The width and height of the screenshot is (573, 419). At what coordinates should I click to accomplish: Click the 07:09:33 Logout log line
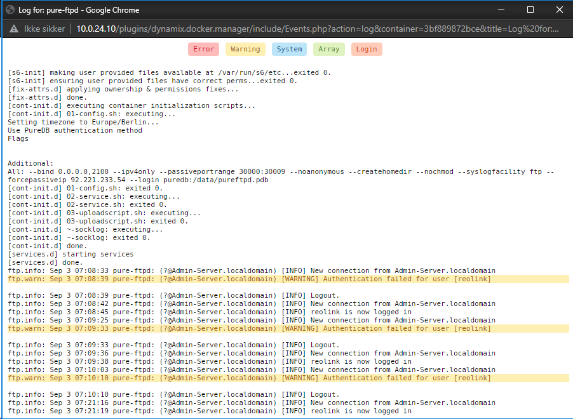click(x=173, y=345)
